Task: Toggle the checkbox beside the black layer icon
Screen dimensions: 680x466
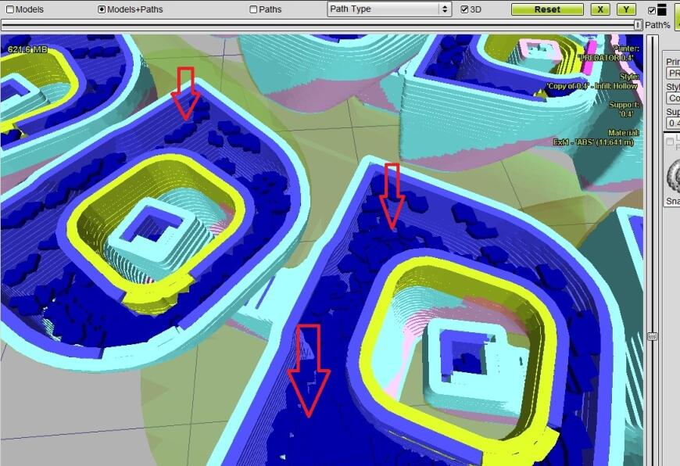Action: pos(652,10)
